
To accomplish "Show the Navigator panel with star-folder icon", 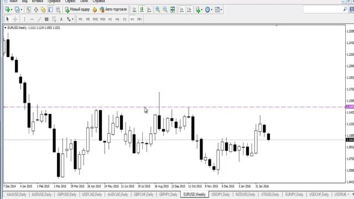I will [43, 9].
